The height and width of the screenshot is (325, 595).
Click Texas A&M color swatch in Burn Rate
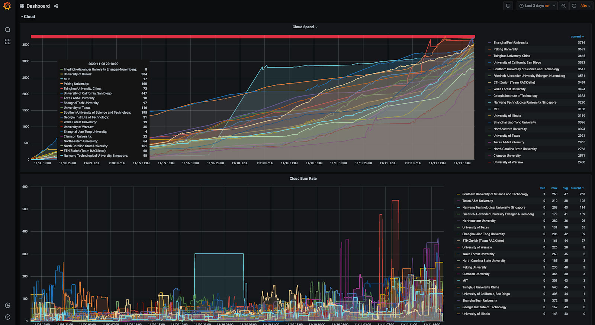pyautogui.click(x=459, y=201)
